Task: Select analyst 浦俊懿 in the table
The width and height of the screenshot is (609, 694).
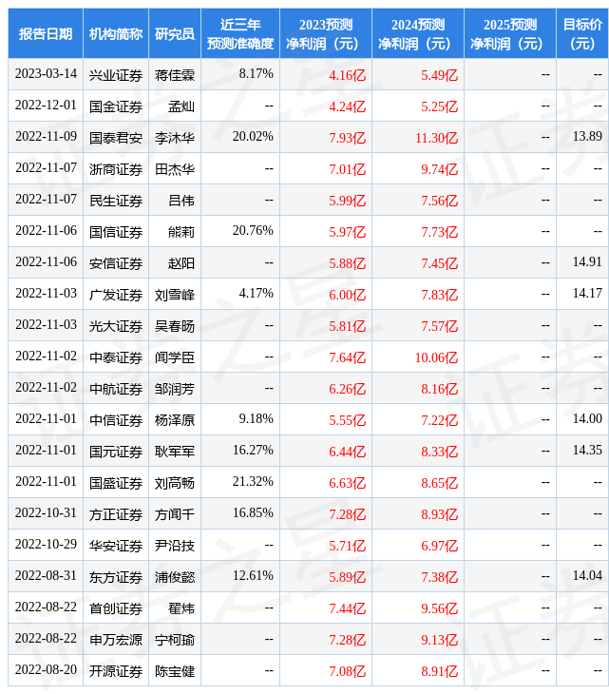Action: pos(175,577)
